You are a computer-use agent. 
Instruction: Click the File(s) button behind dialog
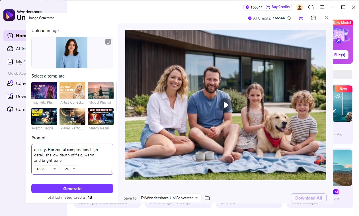[x=340, y=55]
